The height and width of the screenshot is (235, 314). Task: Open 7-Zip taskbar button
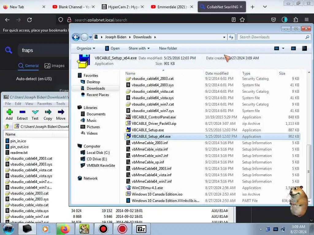141,229
